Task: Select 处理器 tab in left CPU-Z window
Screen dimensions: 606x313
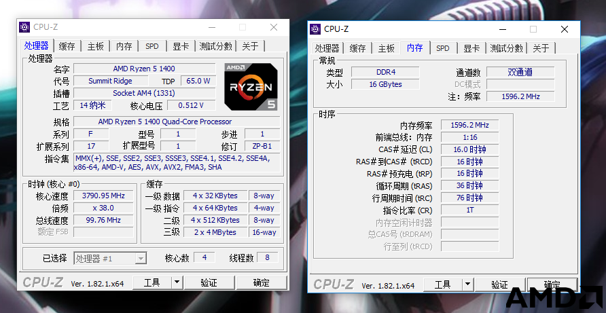Action: [36, 45]
